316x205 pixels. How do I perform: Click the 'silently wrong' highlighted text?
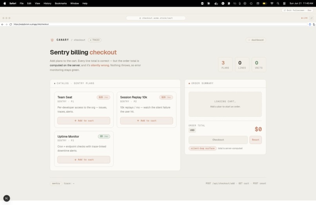pyautogui.click(x=100, y=65)
